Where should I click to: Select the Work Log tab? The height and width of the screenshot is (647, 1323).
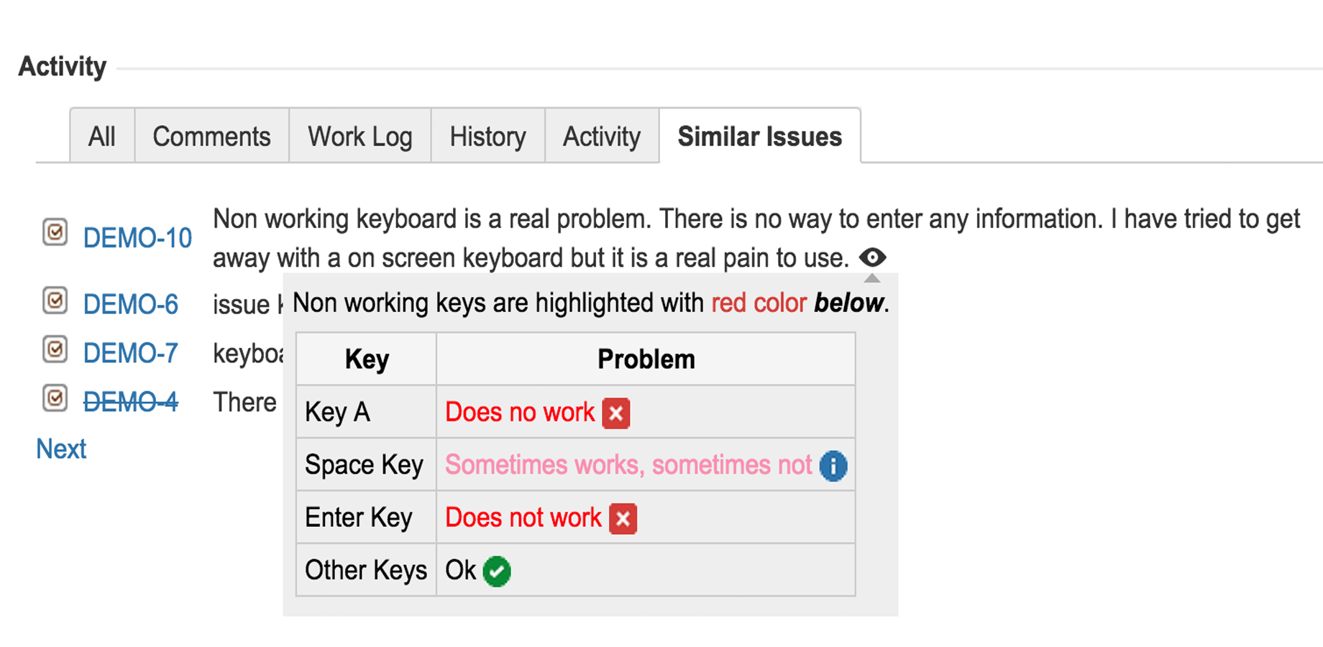click(360, 137)
